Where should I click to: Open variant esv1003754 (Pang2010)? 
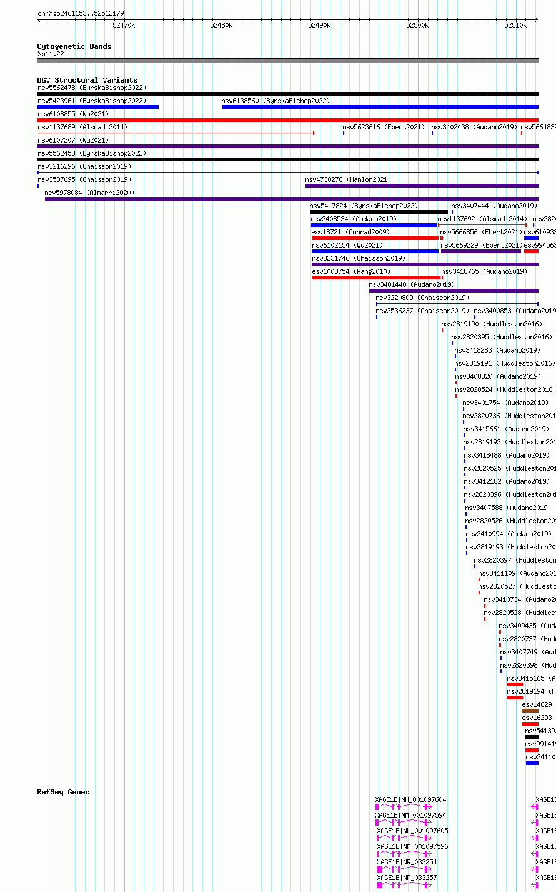pyautogui.click(x=351, y=271)
